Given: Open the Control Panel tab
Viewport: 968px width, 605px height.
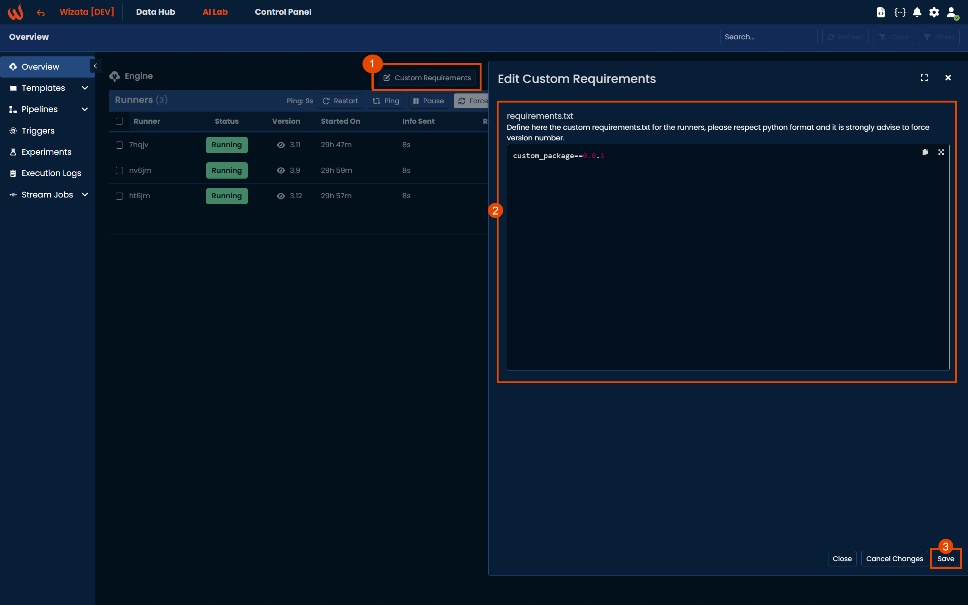Looking at the screenshot, I should [283, 12].
